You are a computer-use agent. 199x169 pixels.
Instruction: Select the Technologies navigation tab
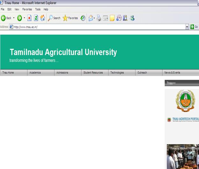pos(122,73)
